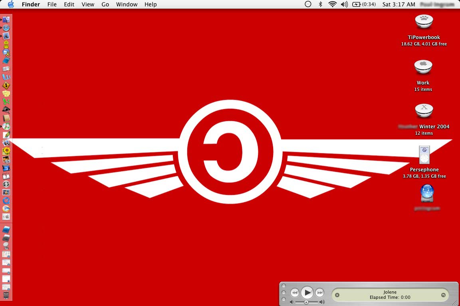
Task: Select the Winter 2004 volume icon
Action: coord(424,111)
